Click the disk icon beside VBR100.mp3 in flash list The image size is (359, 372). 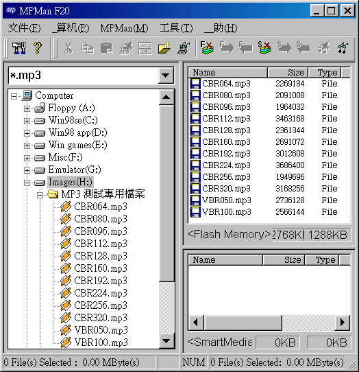pyautogui.click(x=195, y=212)
